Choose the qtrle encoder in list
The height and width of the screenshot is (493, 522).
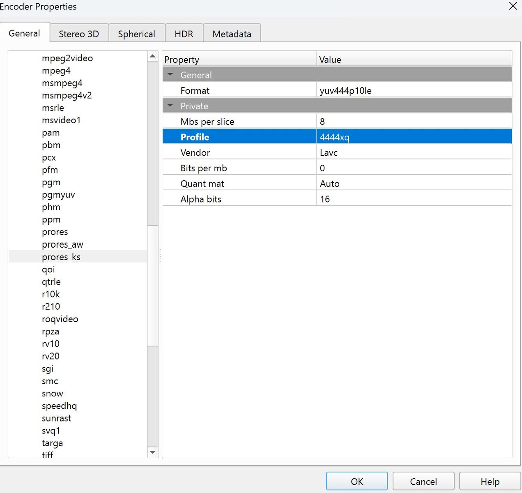pos(51,282)
